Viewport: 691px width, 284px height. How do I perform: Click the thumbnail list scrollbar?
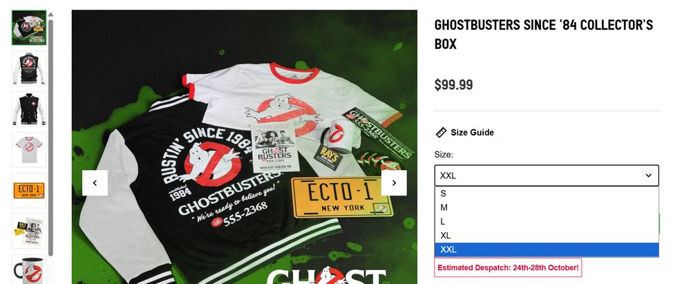coord(50,137)
